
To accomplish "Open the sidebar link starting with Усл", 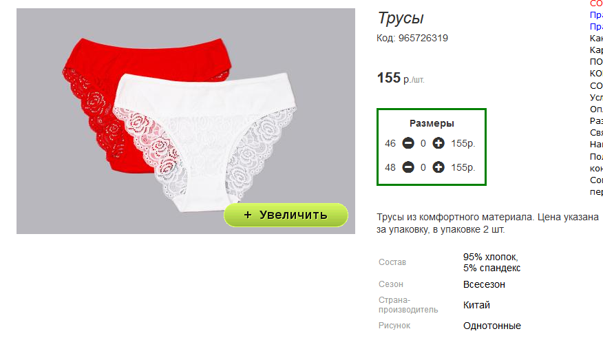I will (597, 97).
